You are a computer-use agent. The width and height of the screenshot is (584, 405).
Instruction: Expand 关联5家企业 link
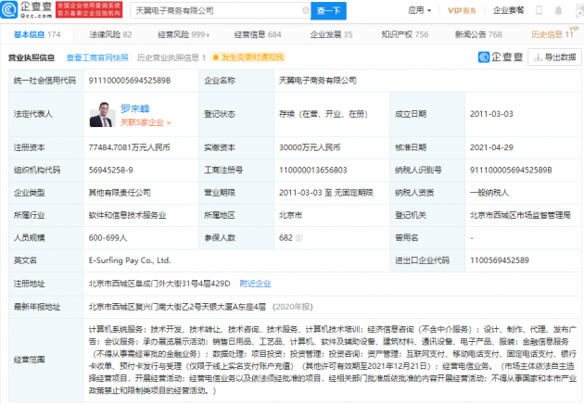(146, 122)
